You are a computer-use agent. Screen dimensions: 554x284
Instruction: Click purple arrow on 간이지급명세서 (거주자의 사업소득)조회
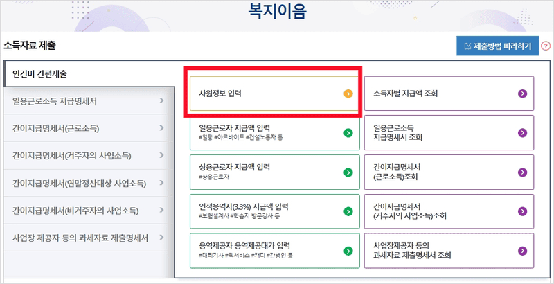coord(522,211)
